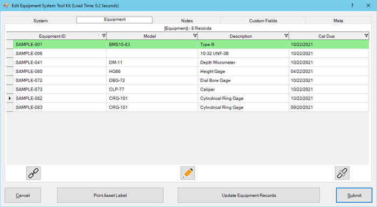
Task: Select the SAMPLE-073 cell
Action: tap(60, 89)
